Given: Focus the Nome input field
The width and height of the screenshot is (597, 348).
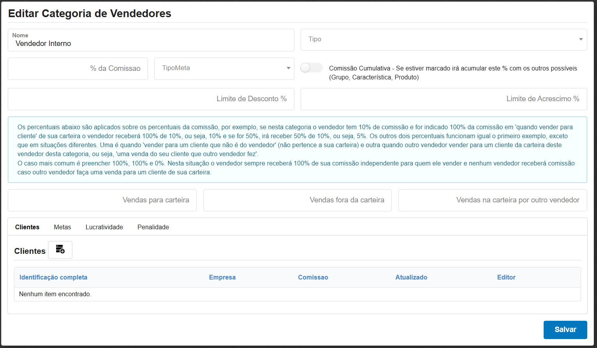Looking at the screenshot, I should click(151, 43).
